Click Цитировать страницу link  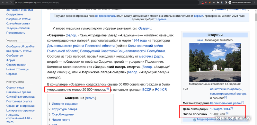(21, 111)
